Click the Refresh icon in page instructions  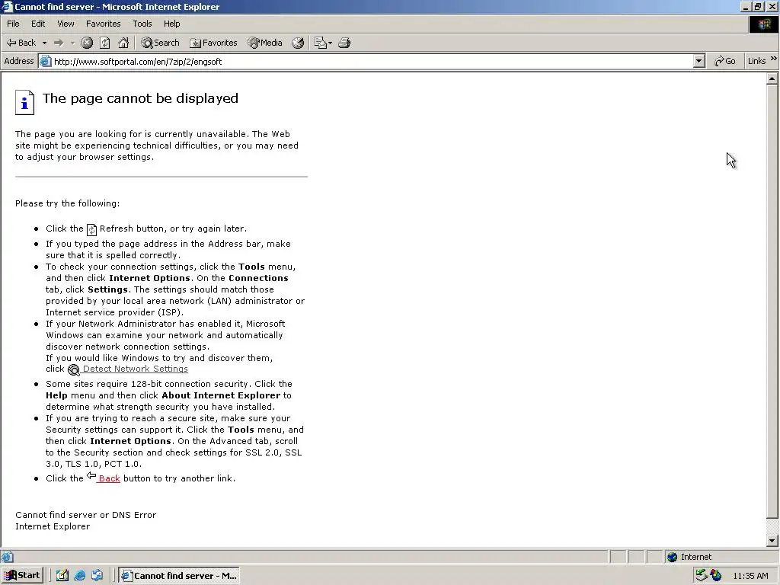coord(91,229)
